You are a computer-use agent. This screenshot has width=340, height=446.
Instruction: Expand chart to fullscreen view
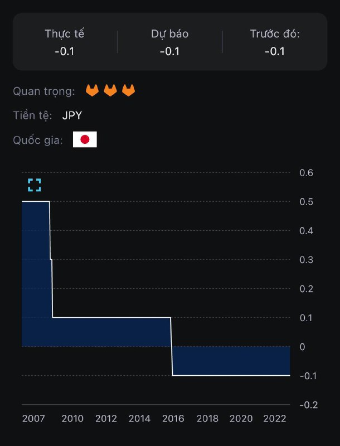tap(35, 185)
